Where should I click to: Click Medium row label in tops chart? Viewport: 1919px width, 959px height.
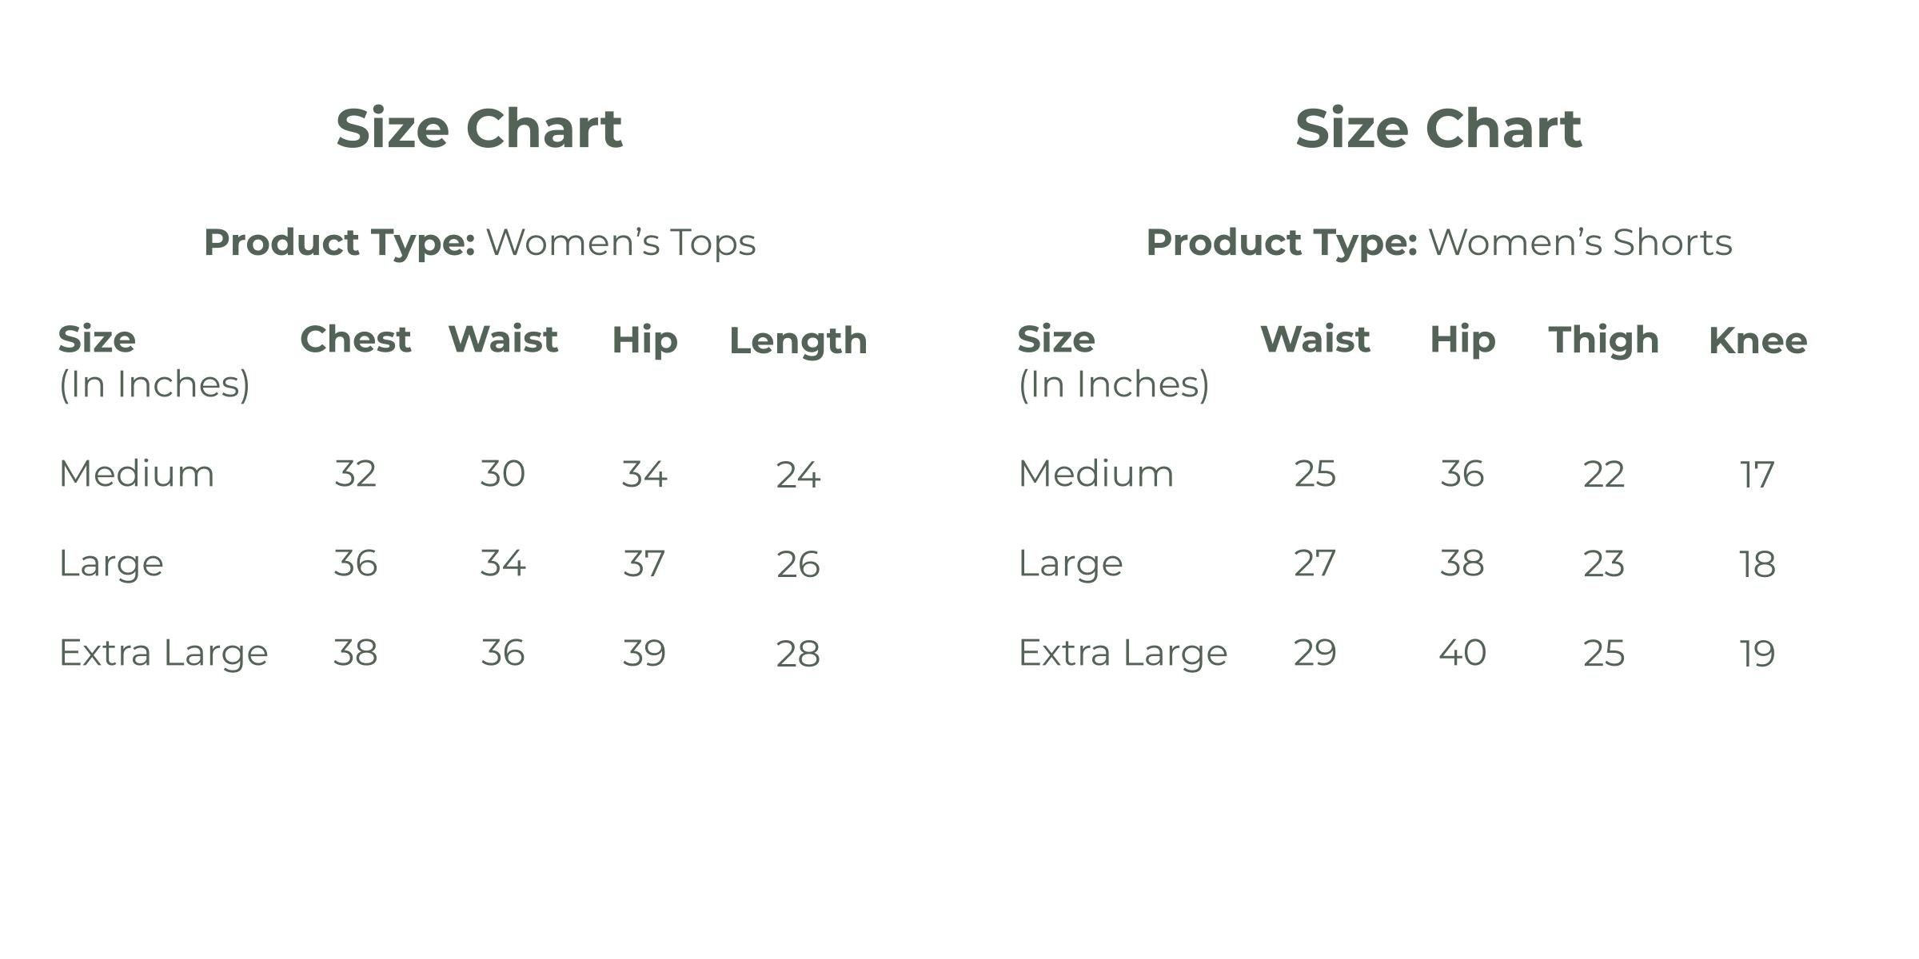(137, 474)
